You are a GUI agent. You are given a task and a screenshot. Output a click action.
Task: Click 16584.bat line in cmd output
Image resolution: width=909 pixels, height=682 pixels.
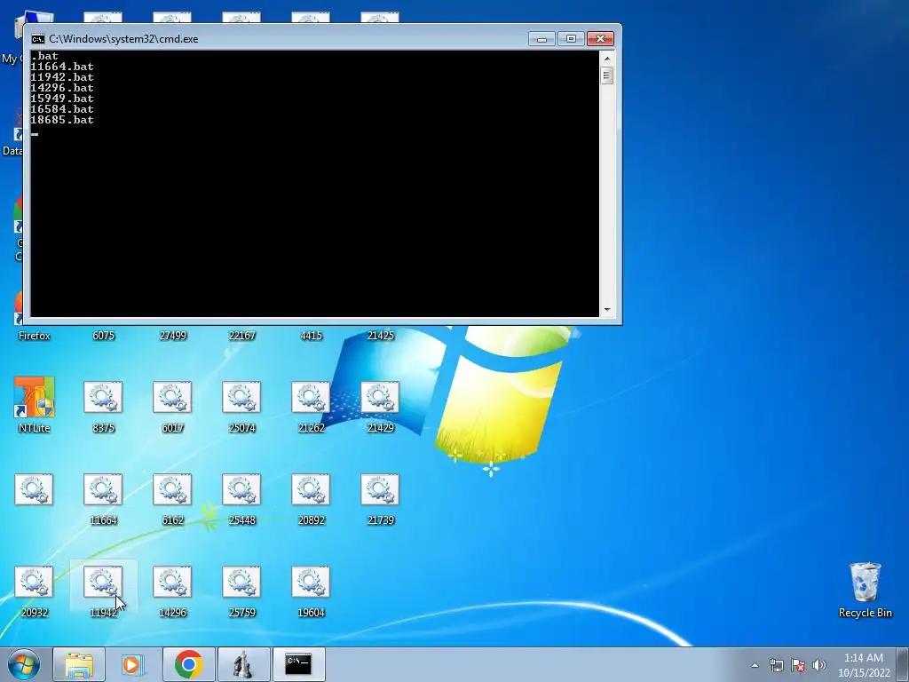(62, 109)
